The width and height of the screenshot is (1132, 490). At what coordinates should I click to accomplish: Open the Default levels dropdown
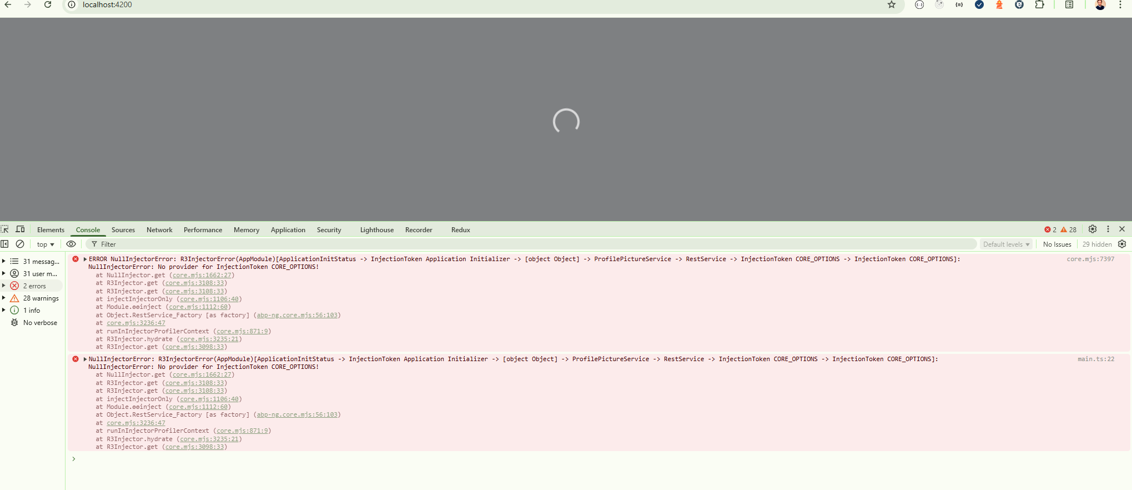[x=1006, y=244]
